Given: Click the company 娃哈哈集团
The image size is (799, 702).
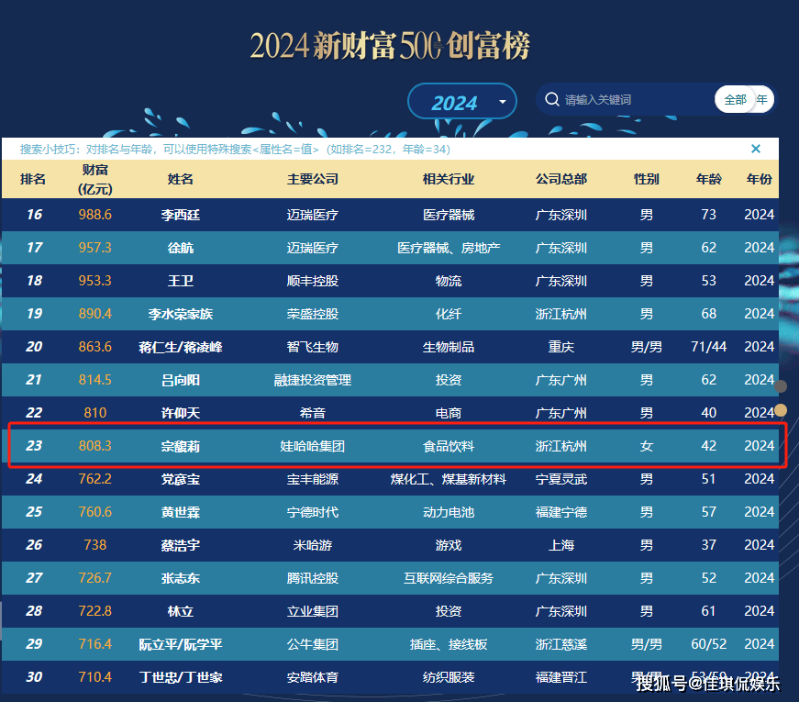Looking at the screenshot, I should (313, 446).
